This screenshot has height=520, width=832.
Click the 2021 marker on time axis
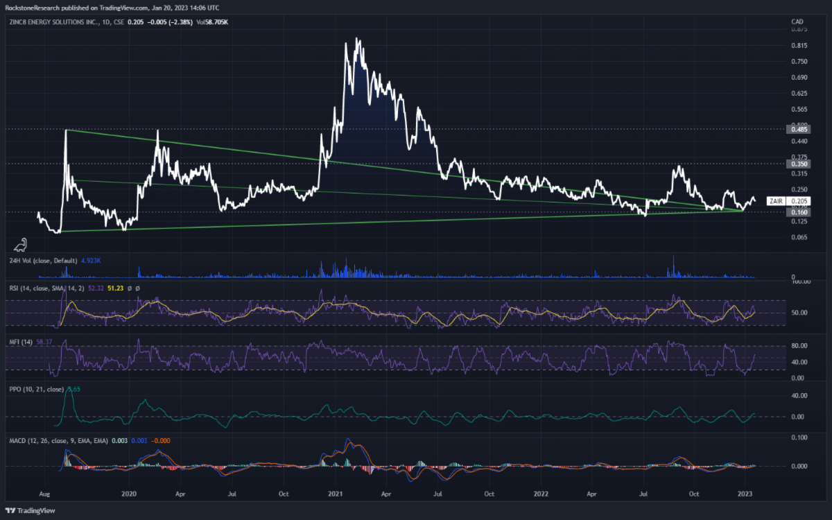pos(336,494)
